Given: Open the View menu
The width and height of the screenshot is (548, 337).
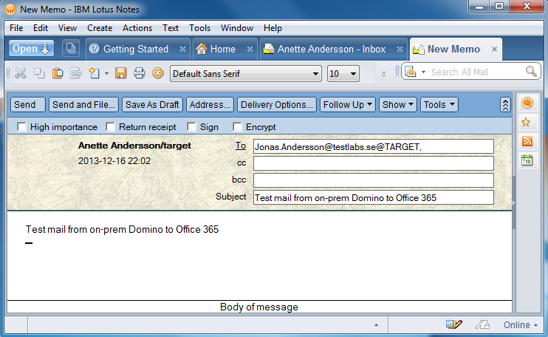Looking at the screenshot, I should point(67,28).
